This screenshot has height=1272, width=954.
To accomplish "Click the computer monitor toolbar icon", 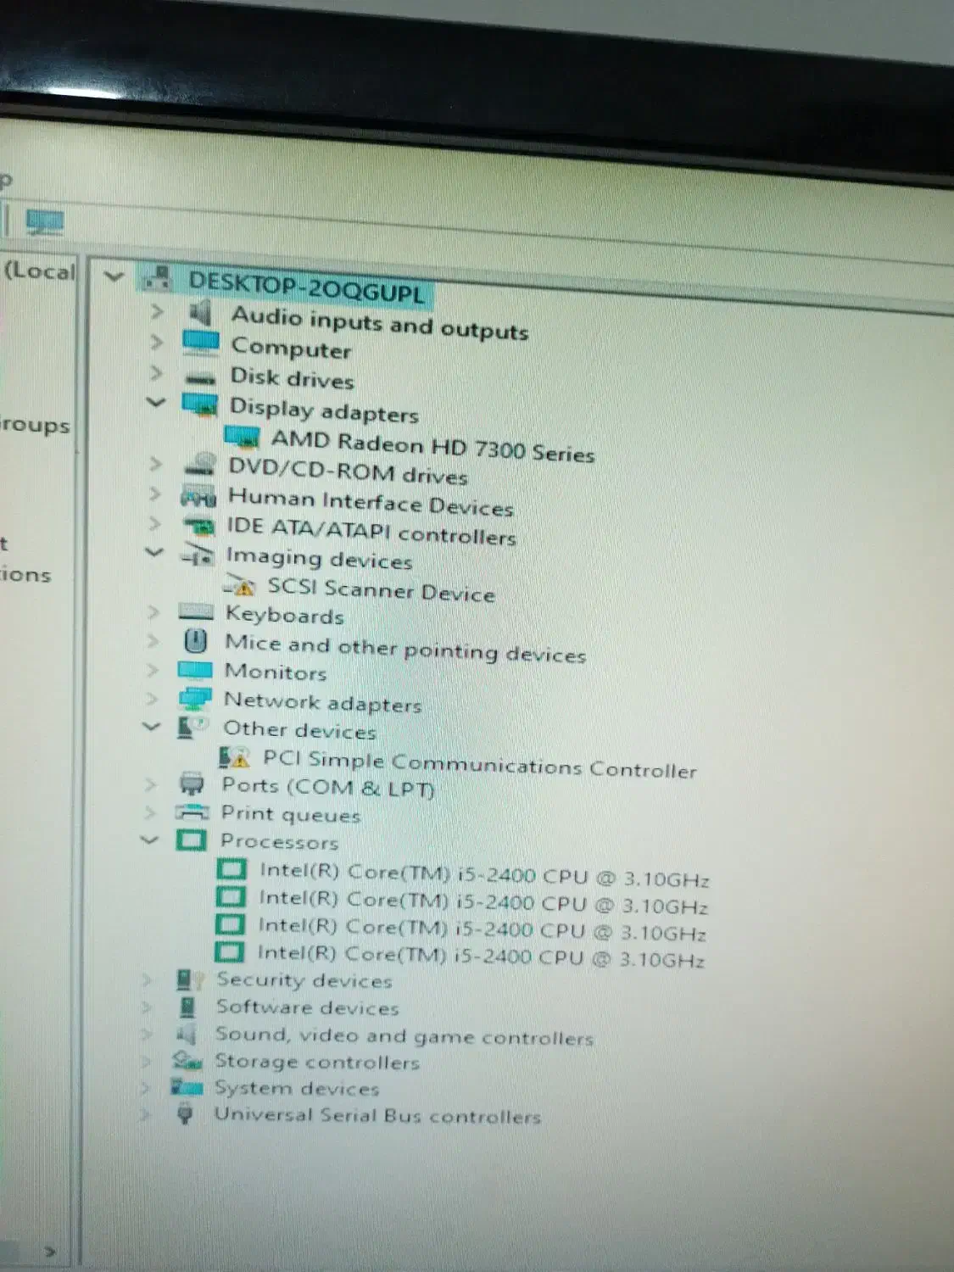I will (44, 223).
